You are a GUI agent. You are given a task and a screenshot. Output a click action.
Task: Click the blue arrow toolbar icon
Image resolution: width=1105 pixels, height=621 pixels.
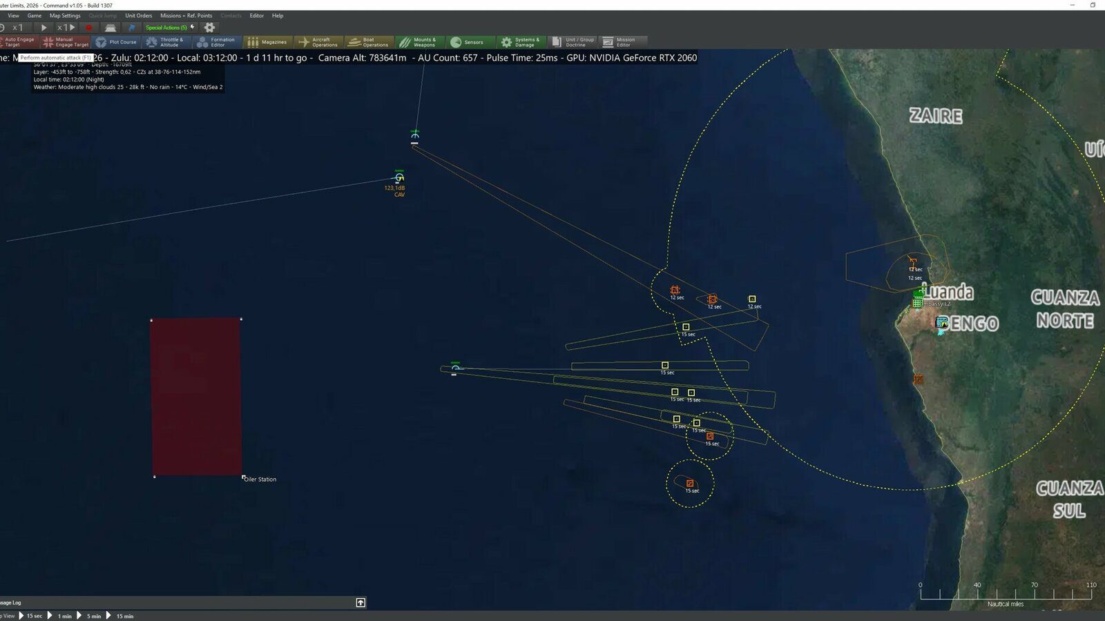tap(131, 28)
